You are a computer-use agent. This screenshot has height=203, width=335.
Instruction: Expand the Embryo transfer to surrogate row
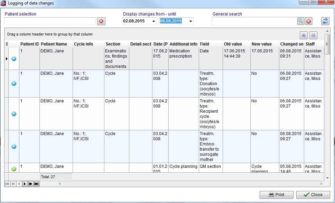click(x=14, y=146)
